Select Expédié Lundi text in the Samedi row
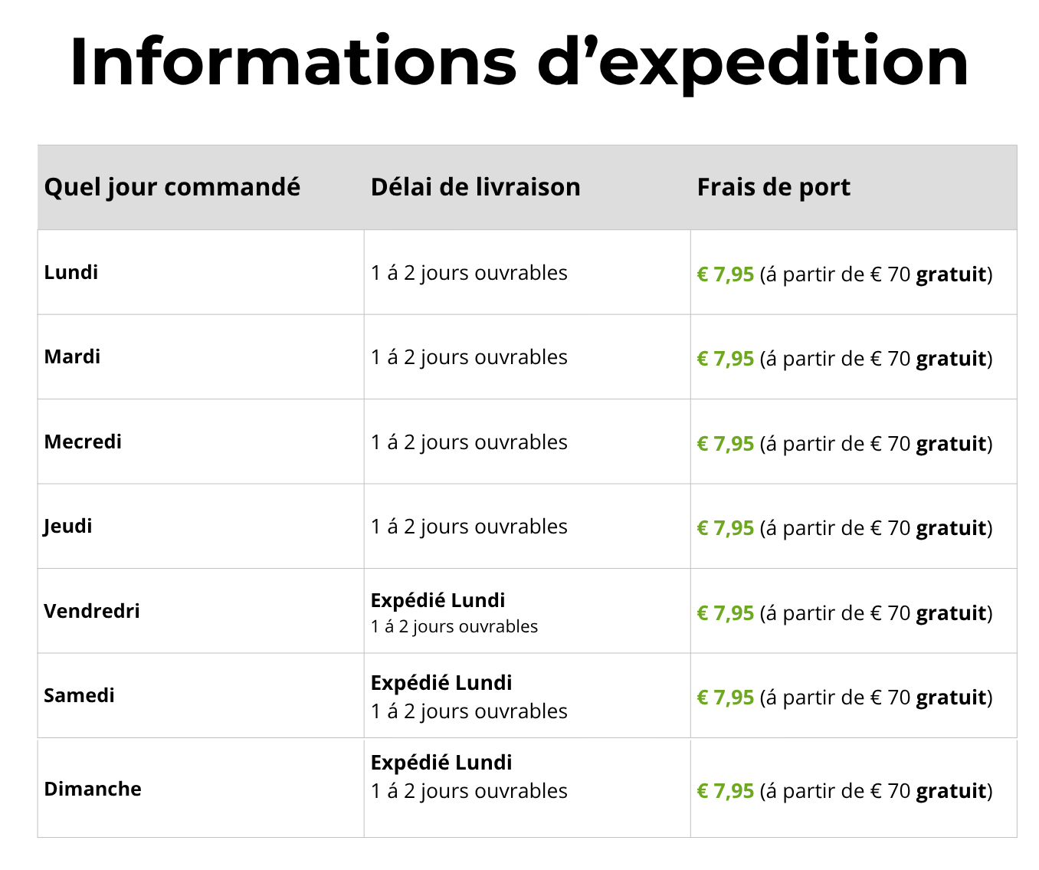Screen dimensions: 1039x870 [441, 682]
